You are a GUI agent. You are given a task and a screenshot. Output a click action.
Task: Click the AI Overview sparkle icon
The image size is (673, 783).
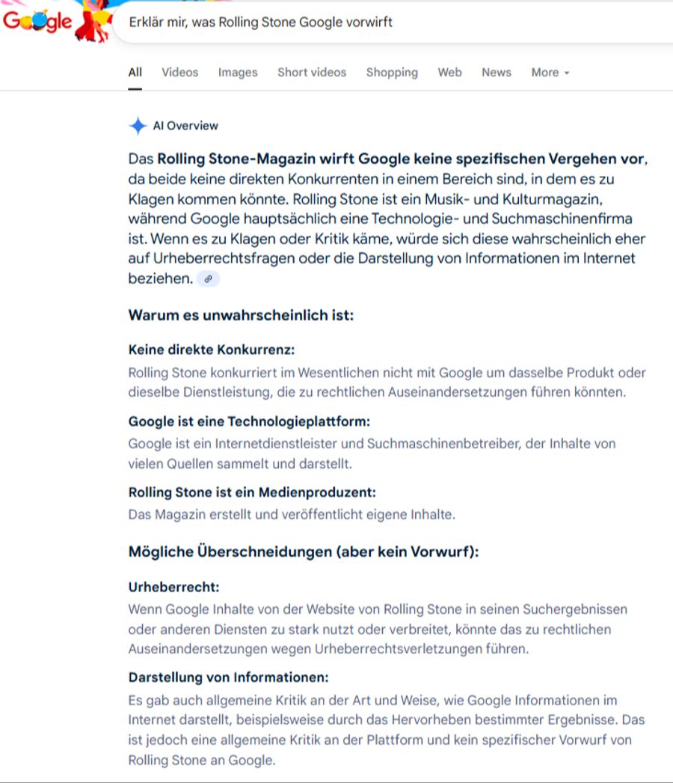pyautogui.click(x=138, y=126)
